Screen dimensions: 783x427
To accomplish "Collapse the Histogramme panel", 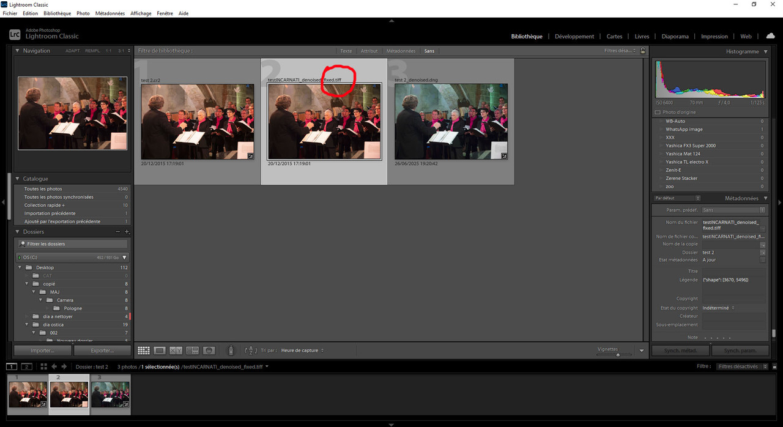I will tap(766, 51).
